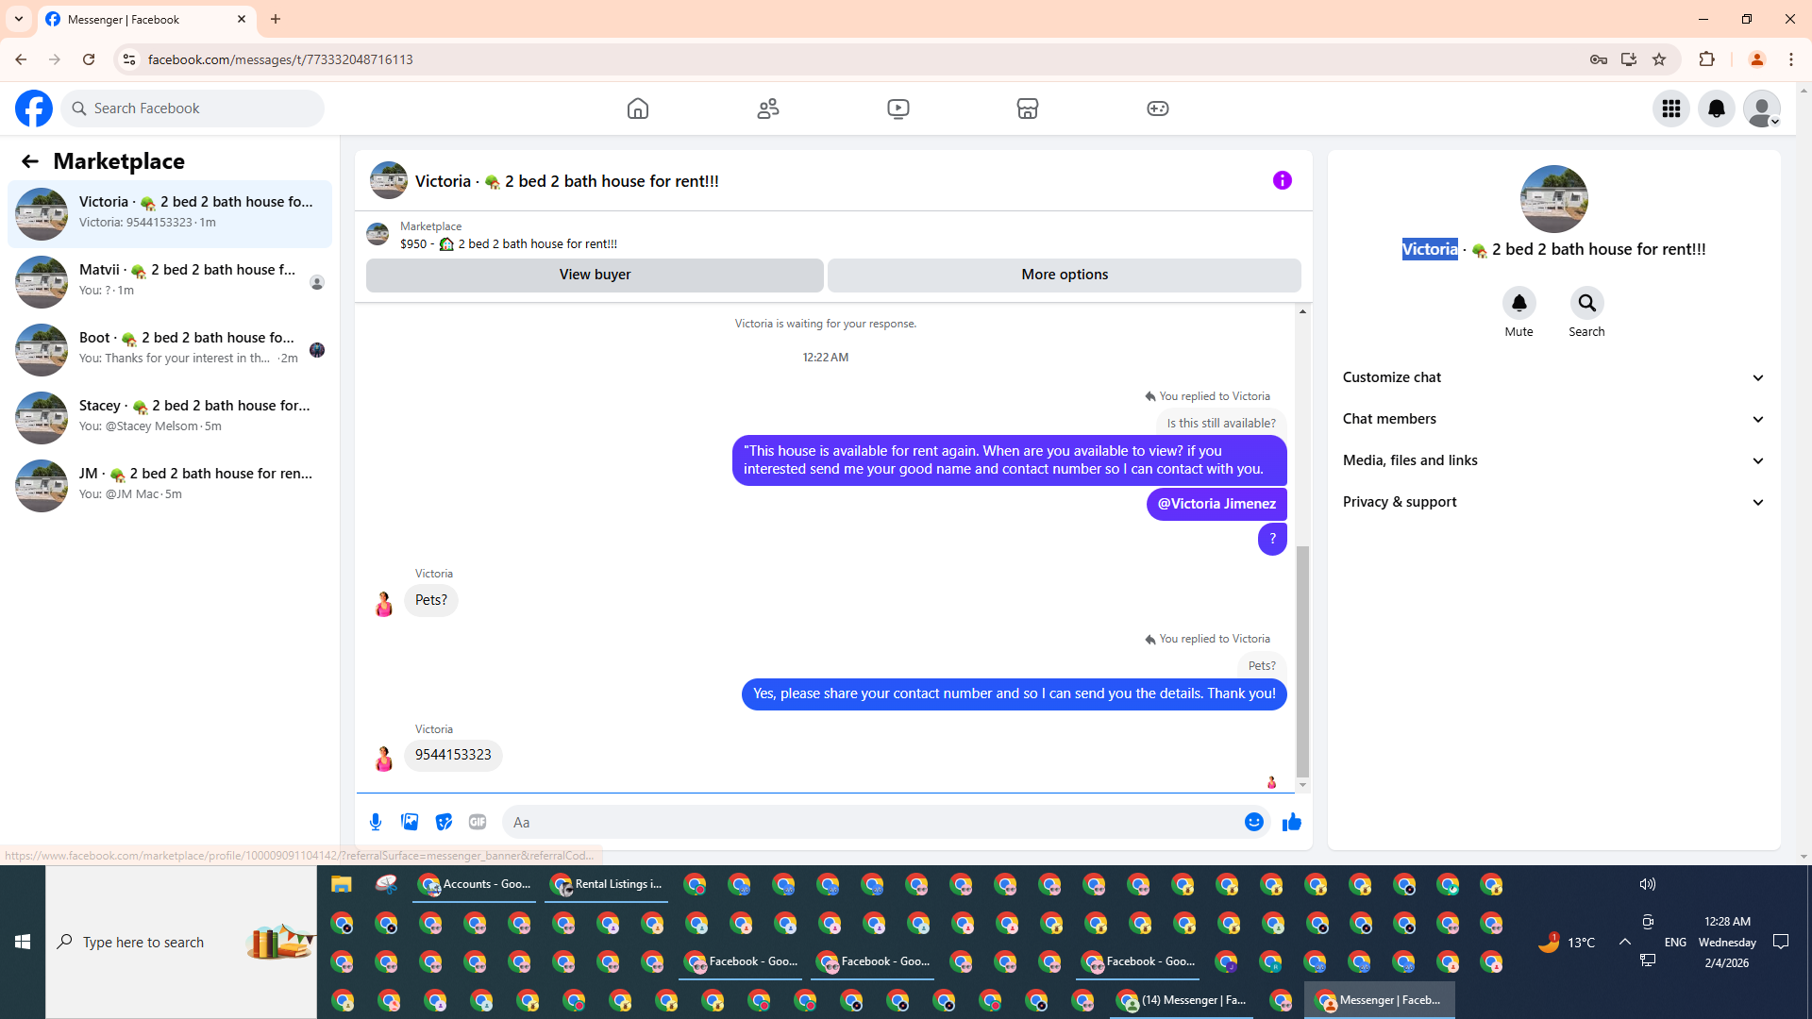Click the conversation information icon
This screenshot has width=1812, height=1019.
(x=1282, y=180)
